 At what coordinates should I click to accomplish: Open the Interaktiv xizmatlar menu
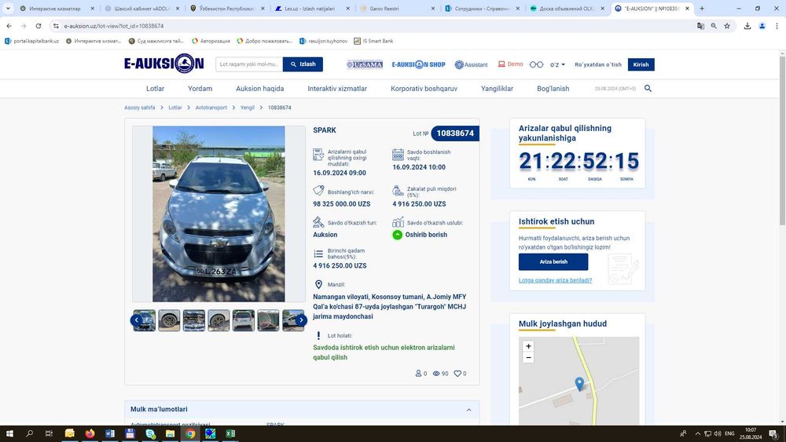(337, 89)
